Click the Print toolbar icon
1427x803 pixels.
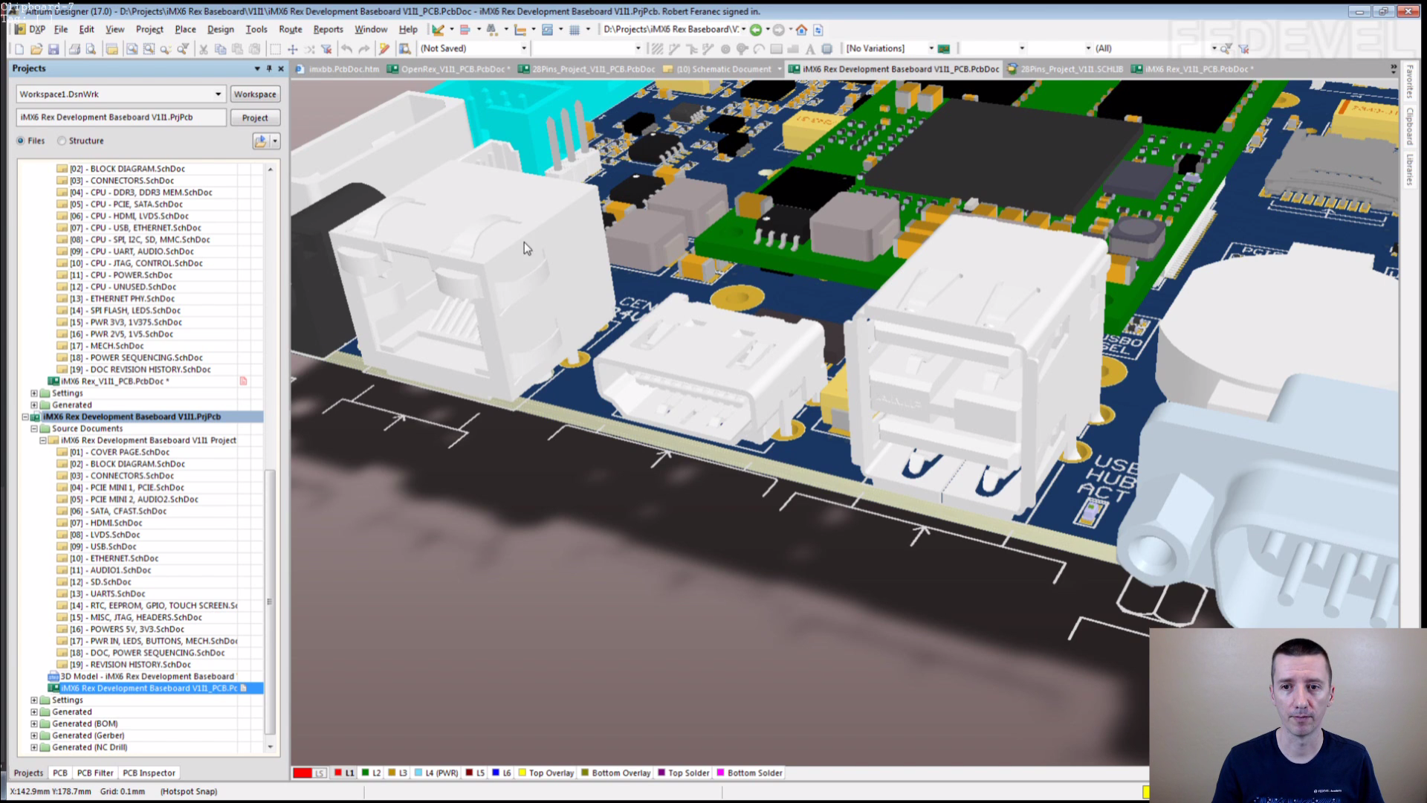(x=74, y=49)
